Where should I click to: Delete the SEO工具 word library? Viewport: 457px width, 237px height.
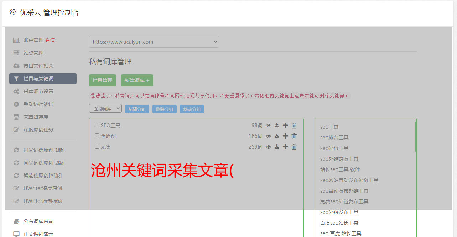294,125
